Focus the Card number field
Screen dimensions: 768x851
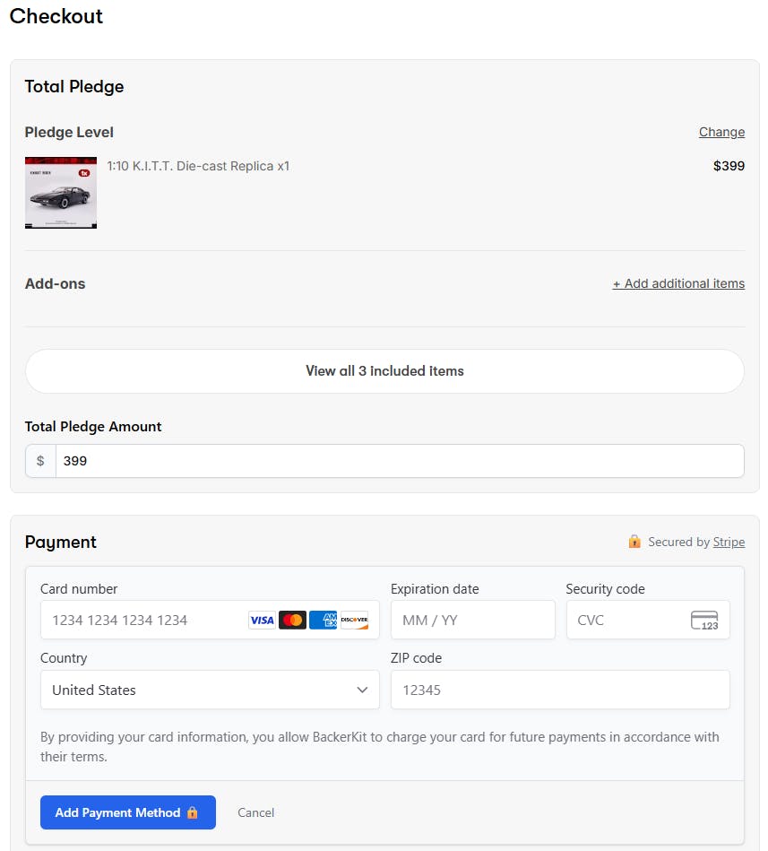143,620
